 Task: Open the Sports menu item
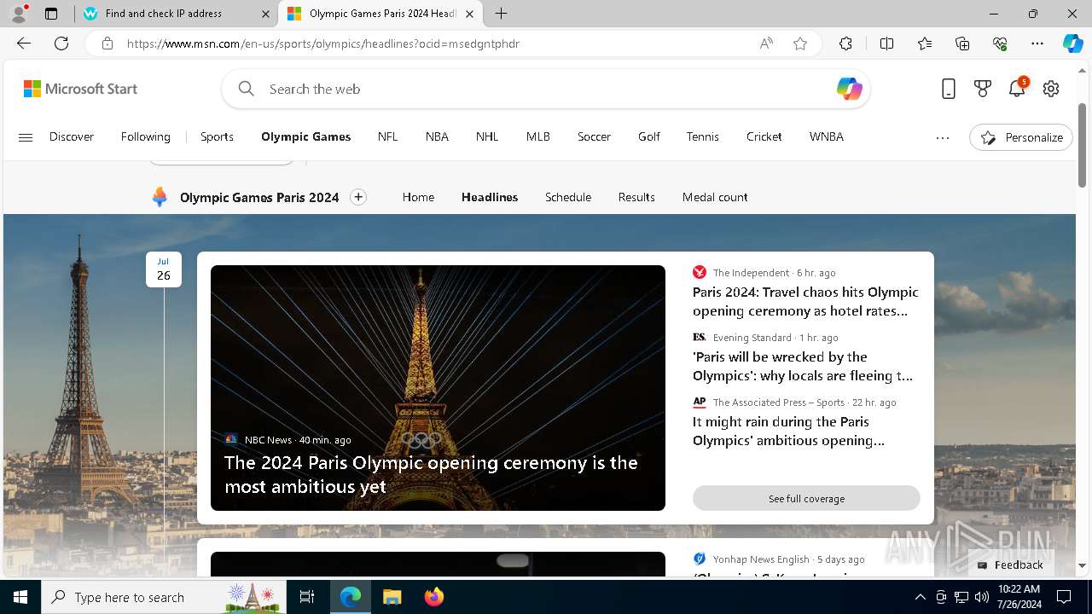pos(217,136)
